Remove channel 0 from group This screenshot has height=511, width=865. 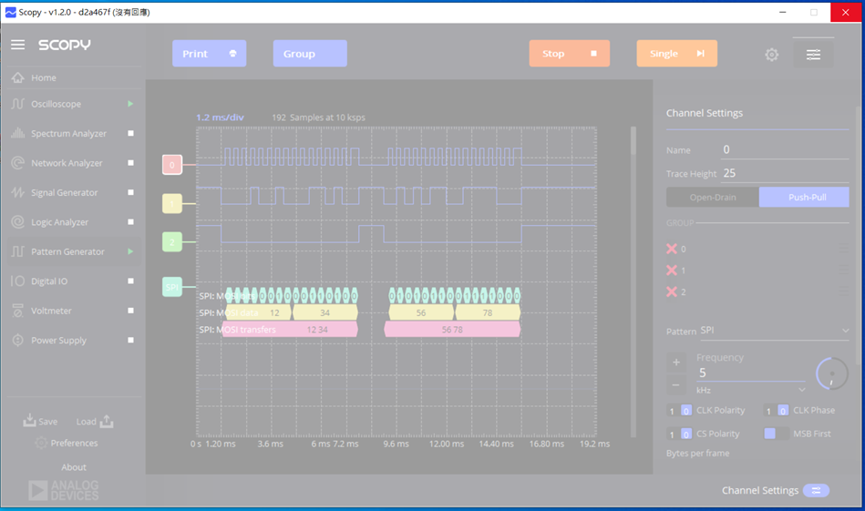coord(672,249)
